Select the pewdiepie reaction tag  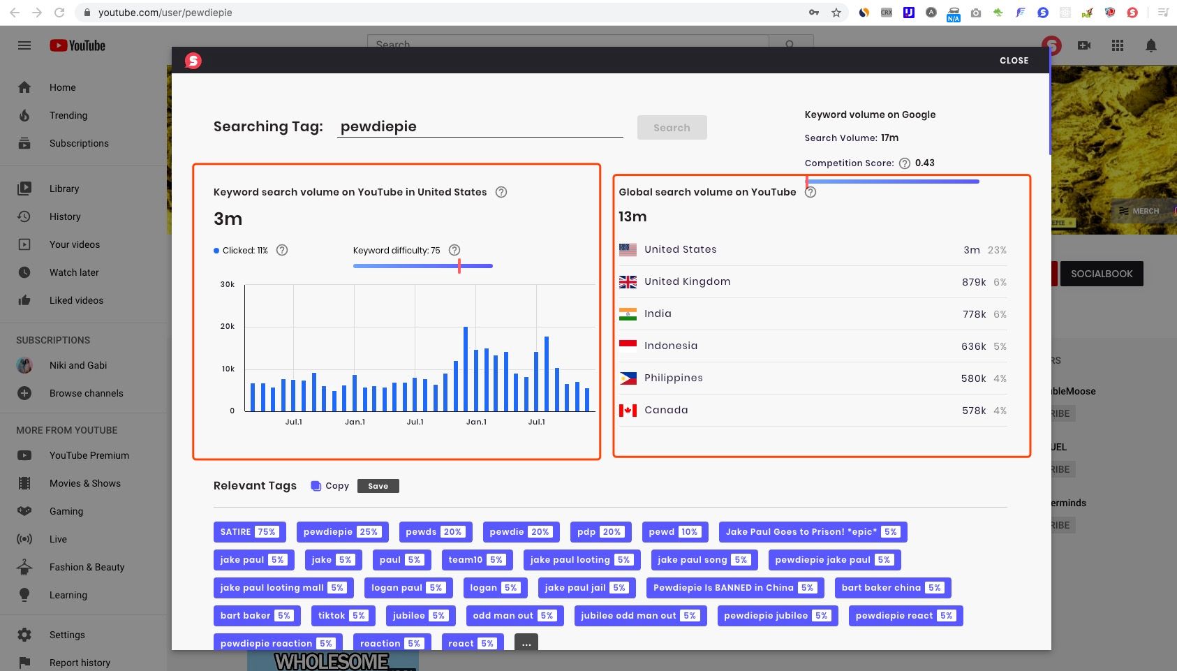[x=278, y=643]
